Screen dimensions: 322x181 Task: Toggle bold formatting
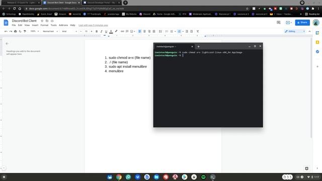(97, 31)
